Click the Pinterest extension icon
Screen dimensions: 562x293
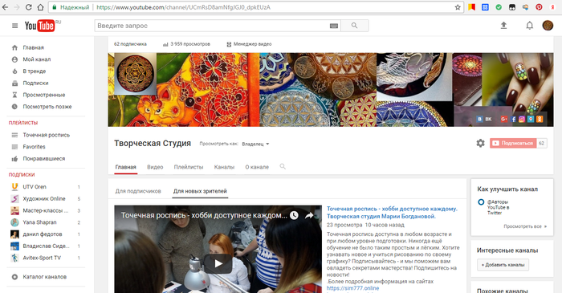(x=539, y=7)
